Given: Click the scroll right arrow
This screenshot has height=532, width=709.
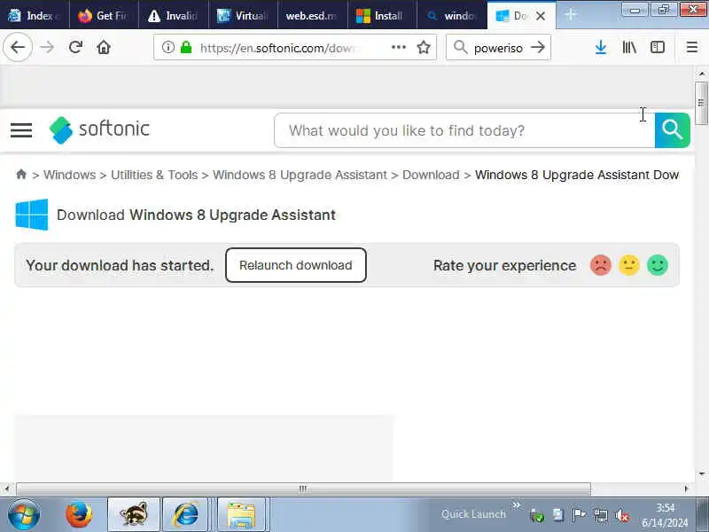Looking at the screenshot, I should (686, 489).
